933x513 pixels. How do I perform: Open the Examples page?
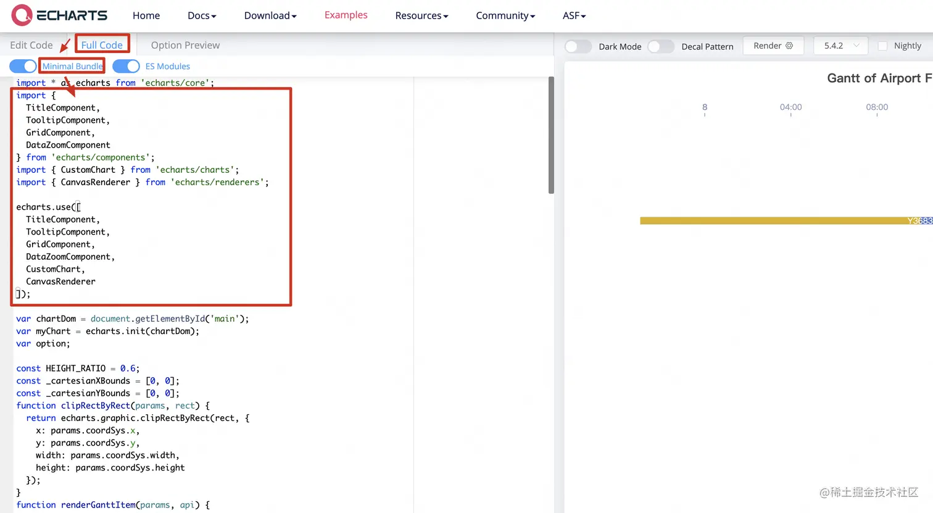pyautogui.click(x=346, y=15)
